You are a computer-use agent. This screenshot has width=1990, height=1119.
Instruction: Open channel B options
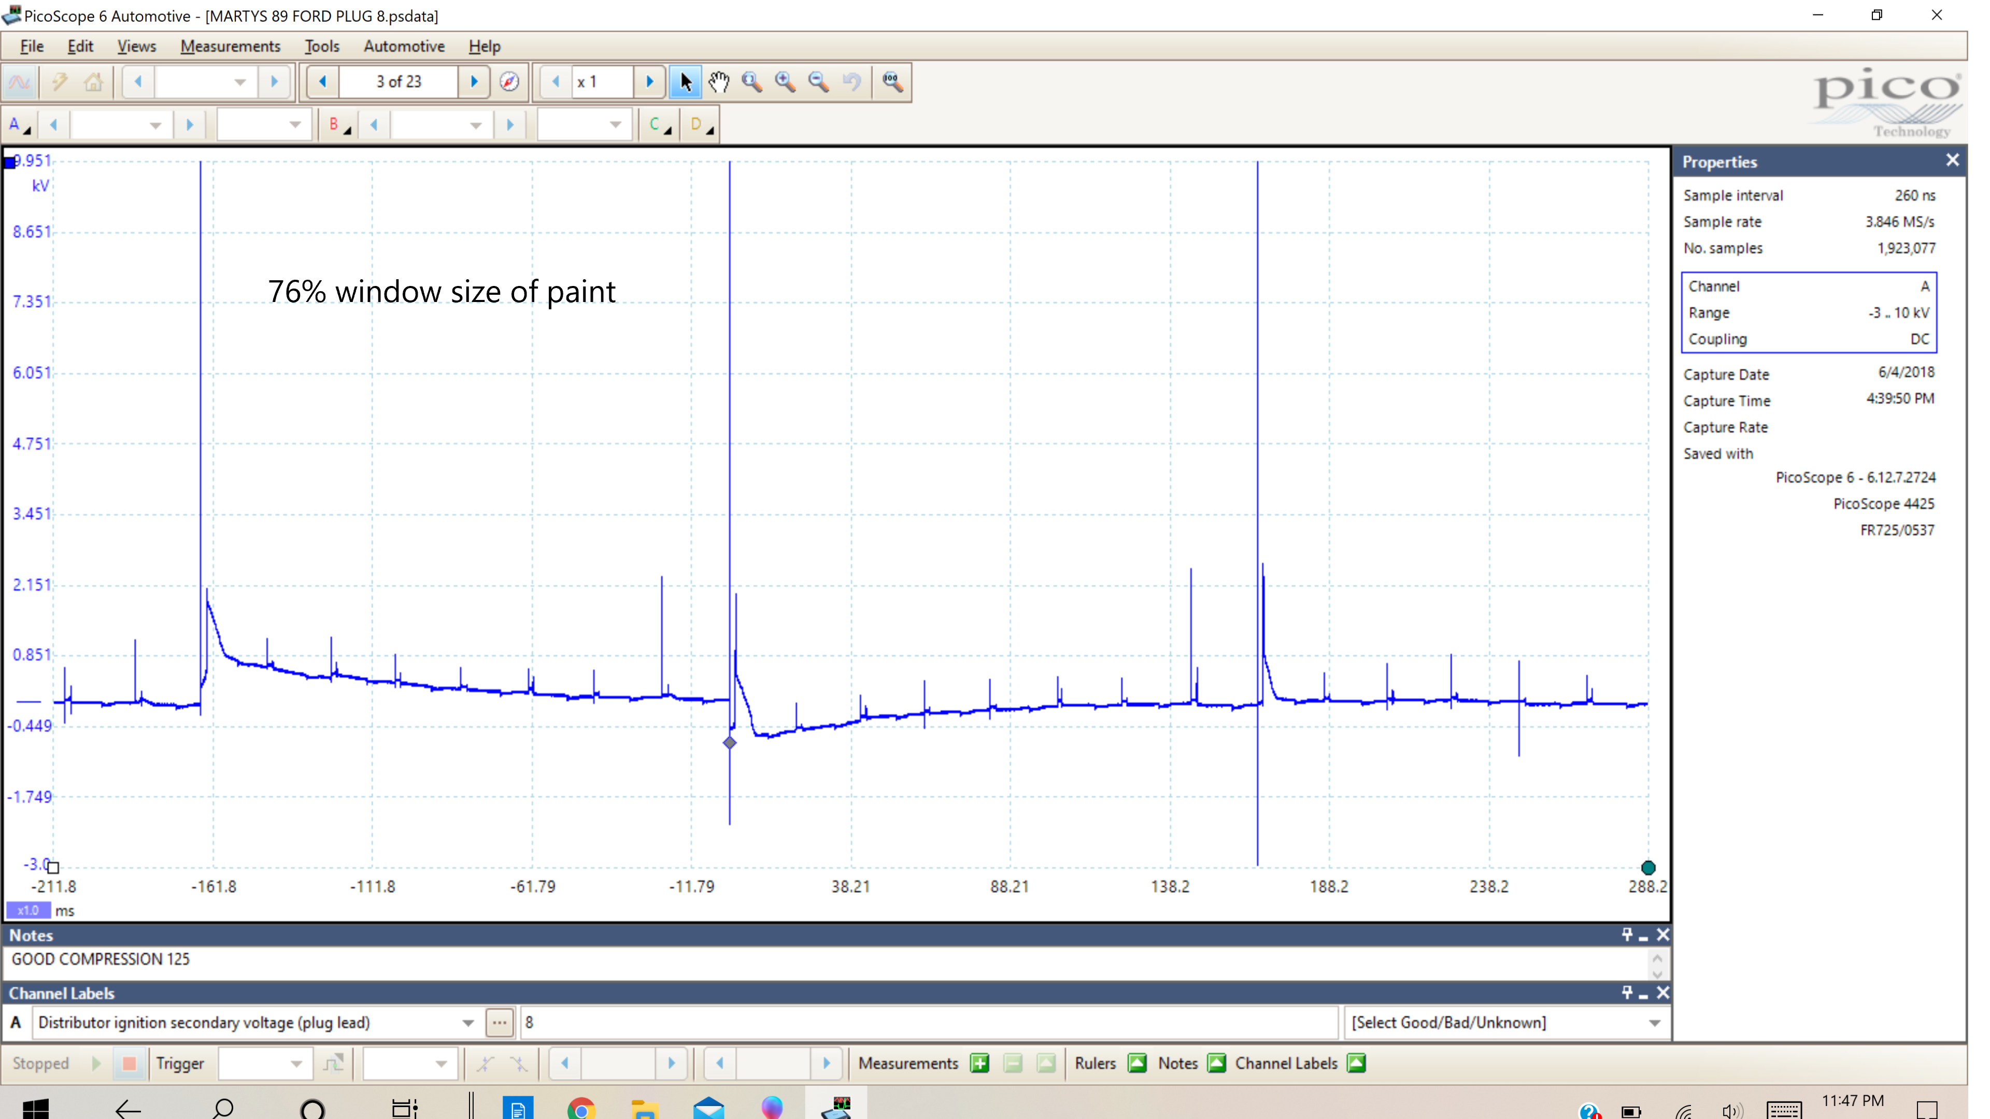pyautogui.click(x=339, y=125)
